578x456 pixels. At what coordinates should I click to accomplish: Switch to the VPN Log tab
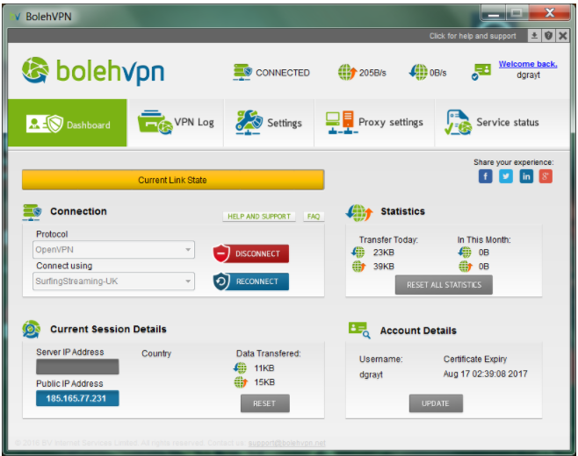pos(176,123)
